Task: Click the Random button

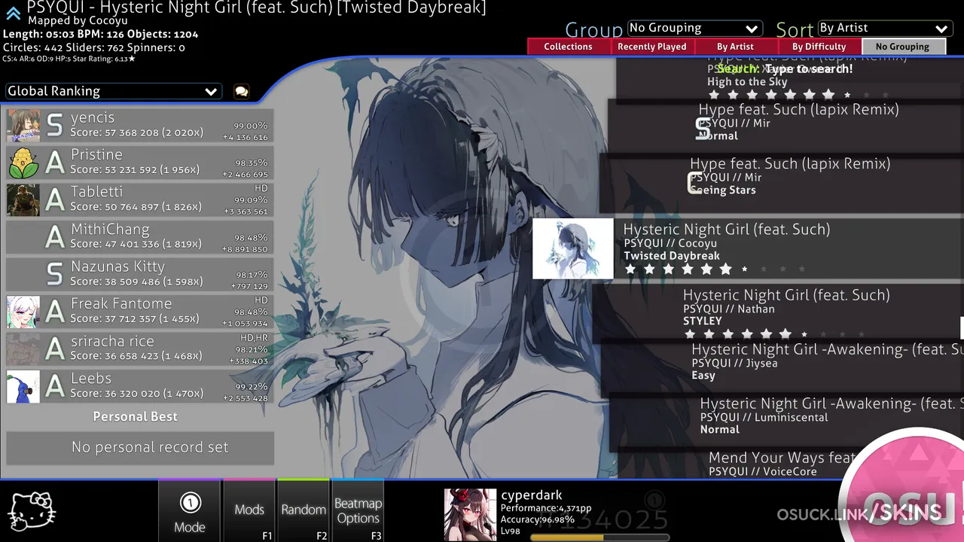Action: pyautogui.click(x=304, y=510)
